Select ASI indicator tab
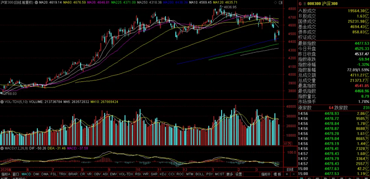 tap(105, 174)
